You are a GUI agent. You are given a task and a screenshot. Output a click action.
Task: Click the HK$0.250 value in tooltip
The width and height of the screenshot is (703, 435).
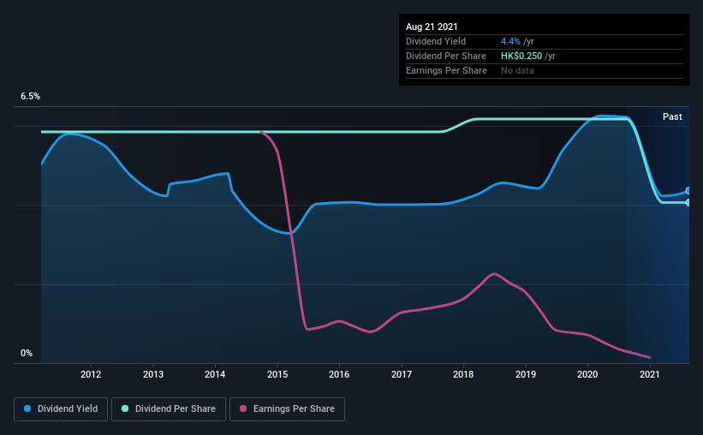(521, 56)
